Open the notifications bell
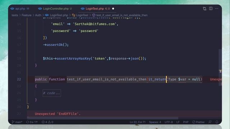 (217, 122)
